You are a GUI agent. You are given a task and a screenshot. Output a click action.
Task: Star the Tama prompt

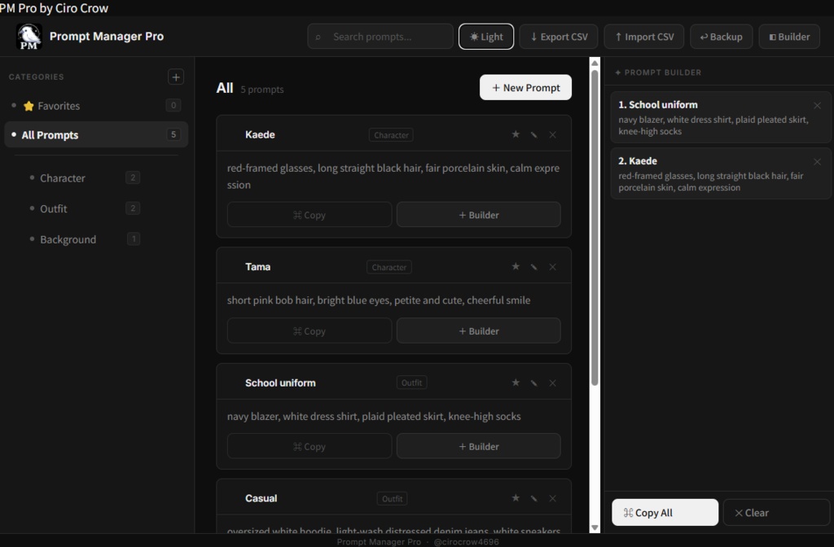[516, 266]
